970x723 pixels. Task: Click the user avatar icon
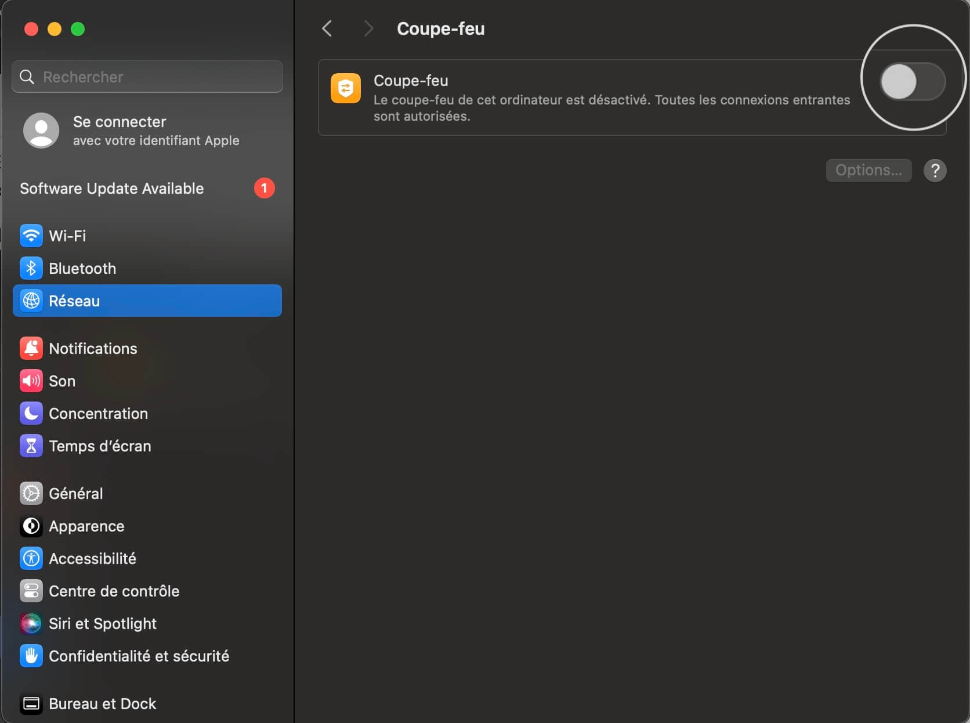pyautogui.click(x=41, y=131)
